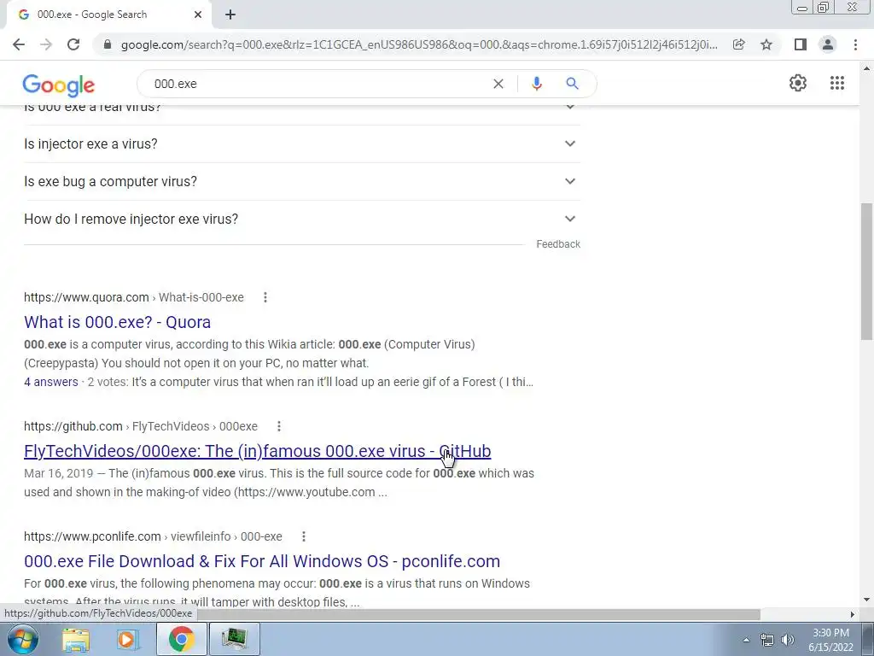Open the '4 answers' link
Screen dimensions: 874x656
(x=50, y=382)
